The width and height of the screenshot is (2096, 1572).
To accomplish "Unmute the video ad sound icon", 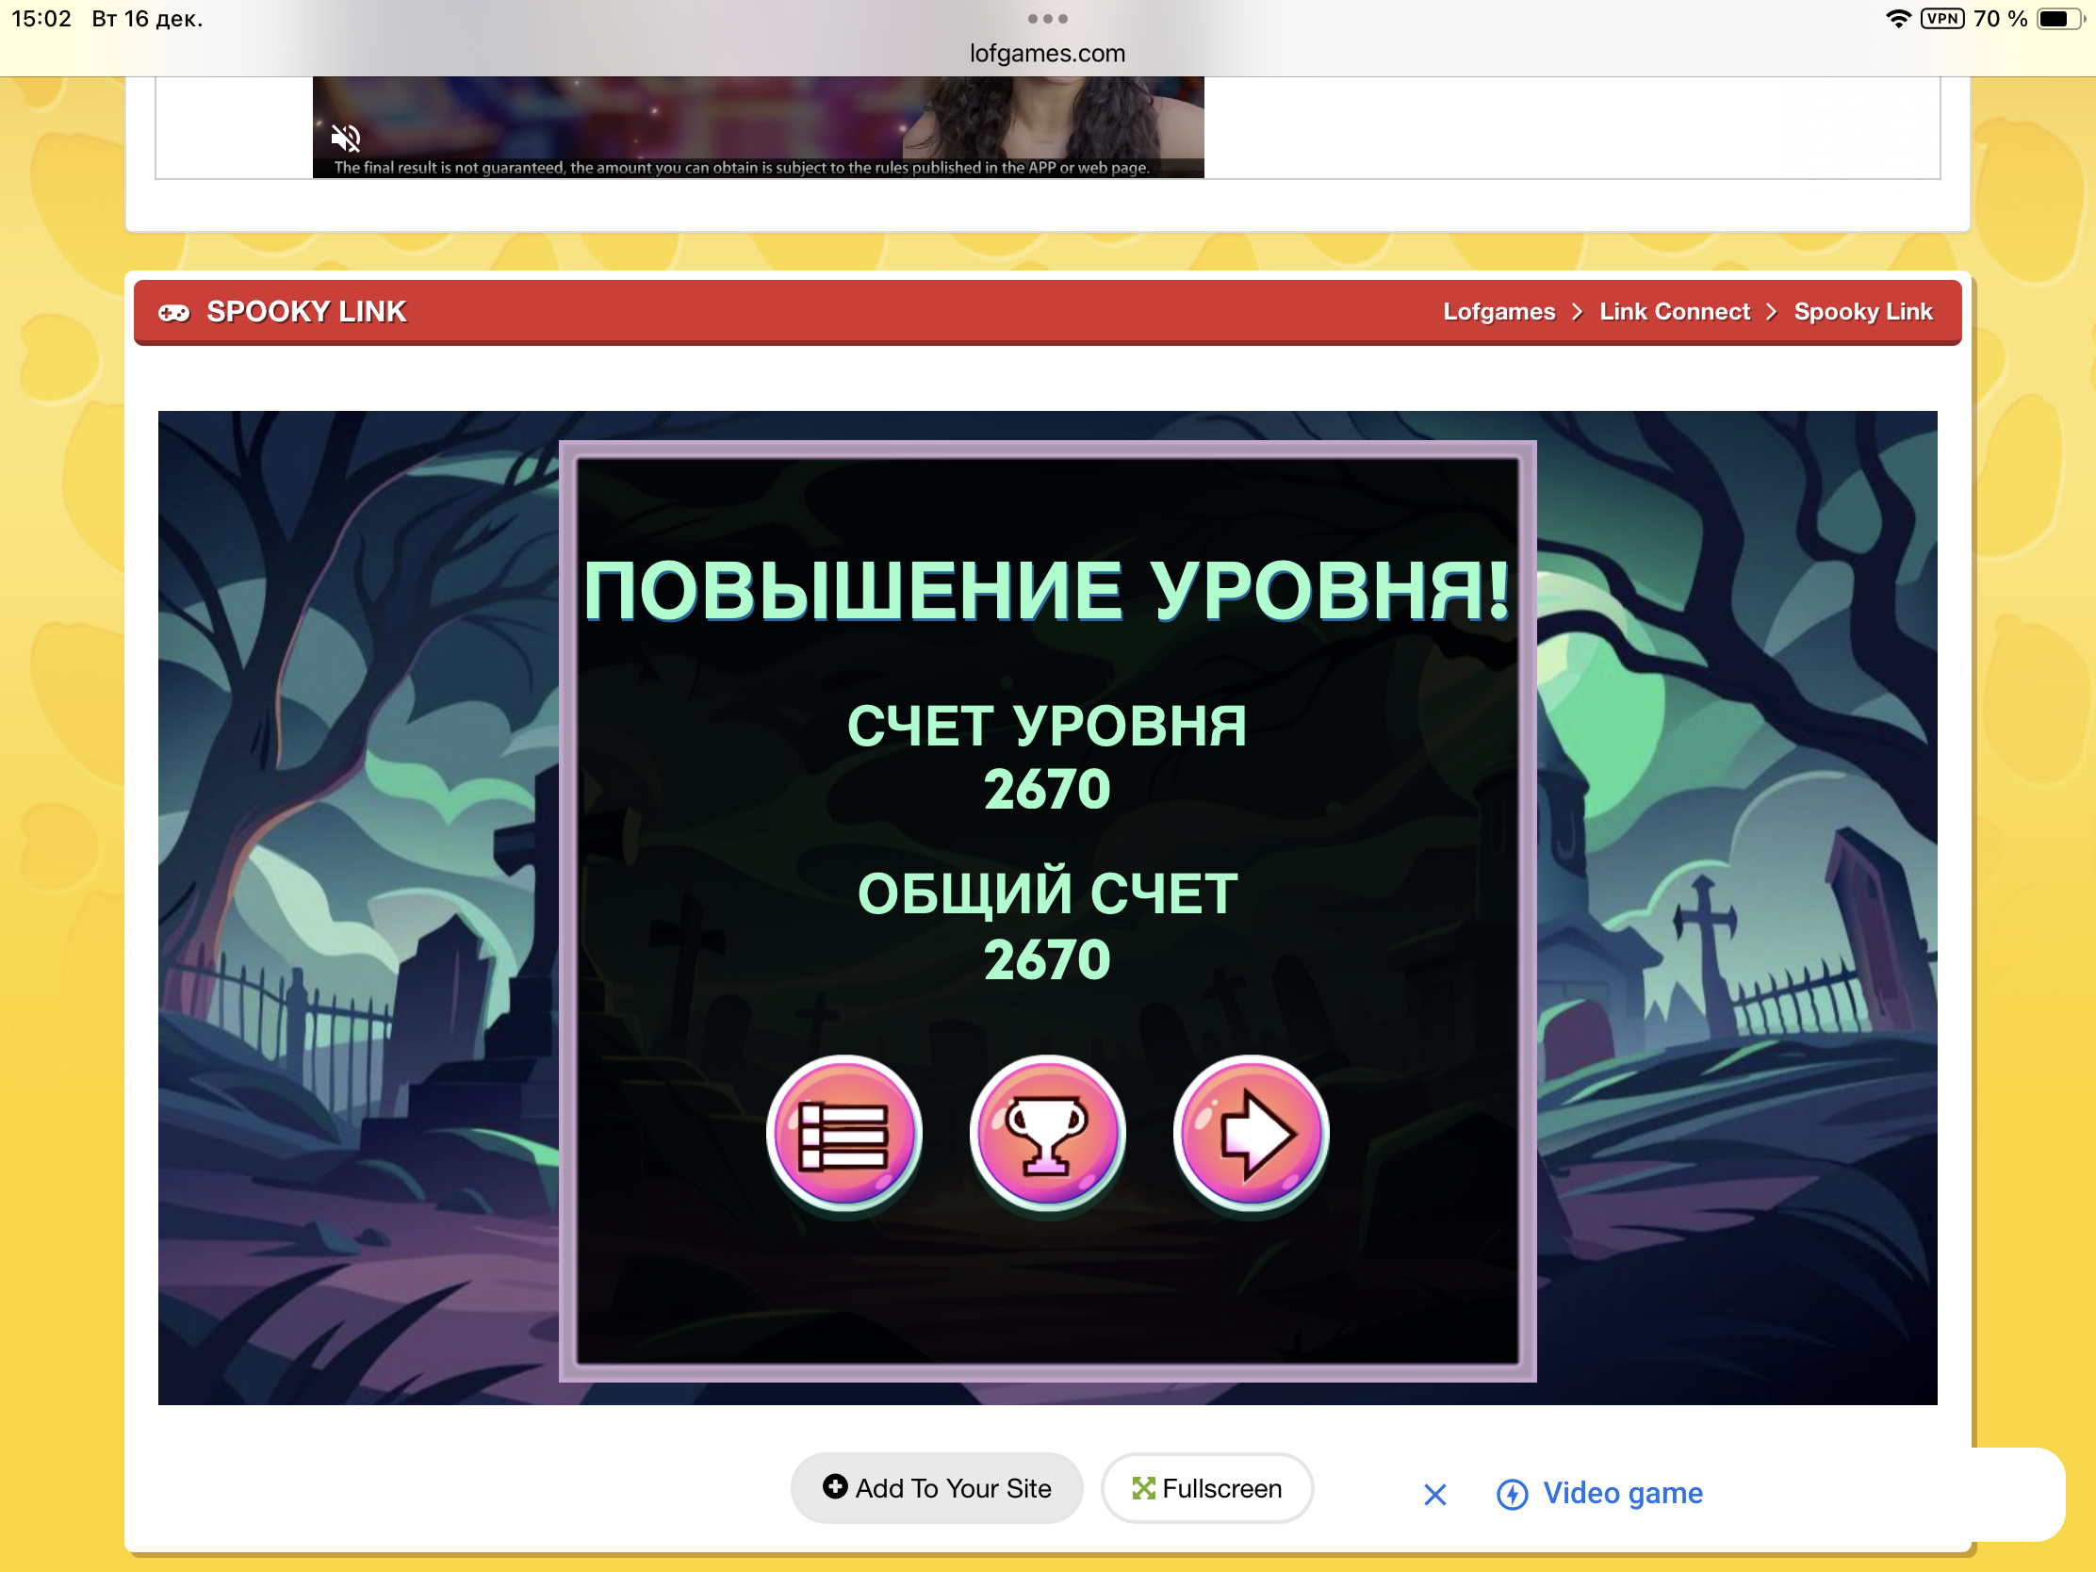I will tap(346, 139).
